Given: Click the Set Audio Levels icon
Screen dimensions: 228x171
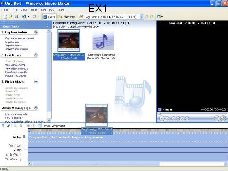Looking at the screenshot, I should pos(3,126).
